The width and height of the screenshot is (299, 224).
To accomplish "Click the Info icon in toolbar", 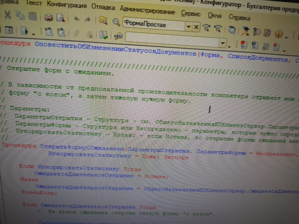I will 279,34.
